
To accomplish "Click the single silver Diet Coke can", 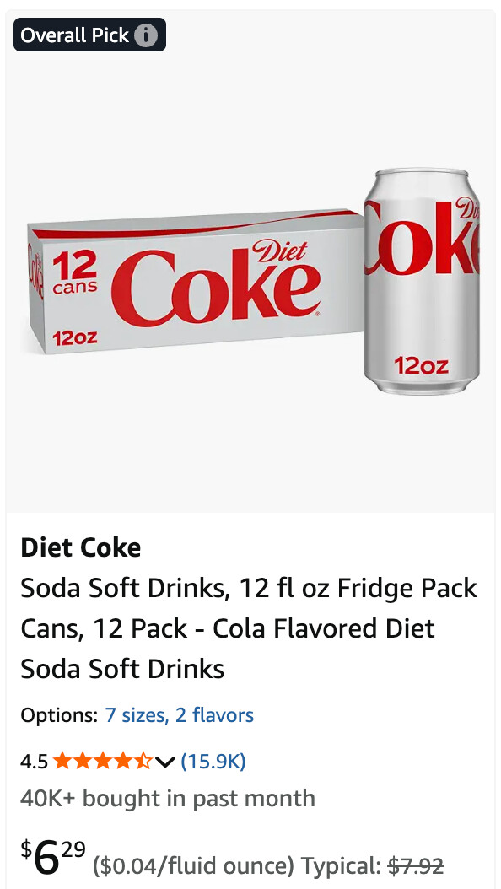I will point(422,281).
